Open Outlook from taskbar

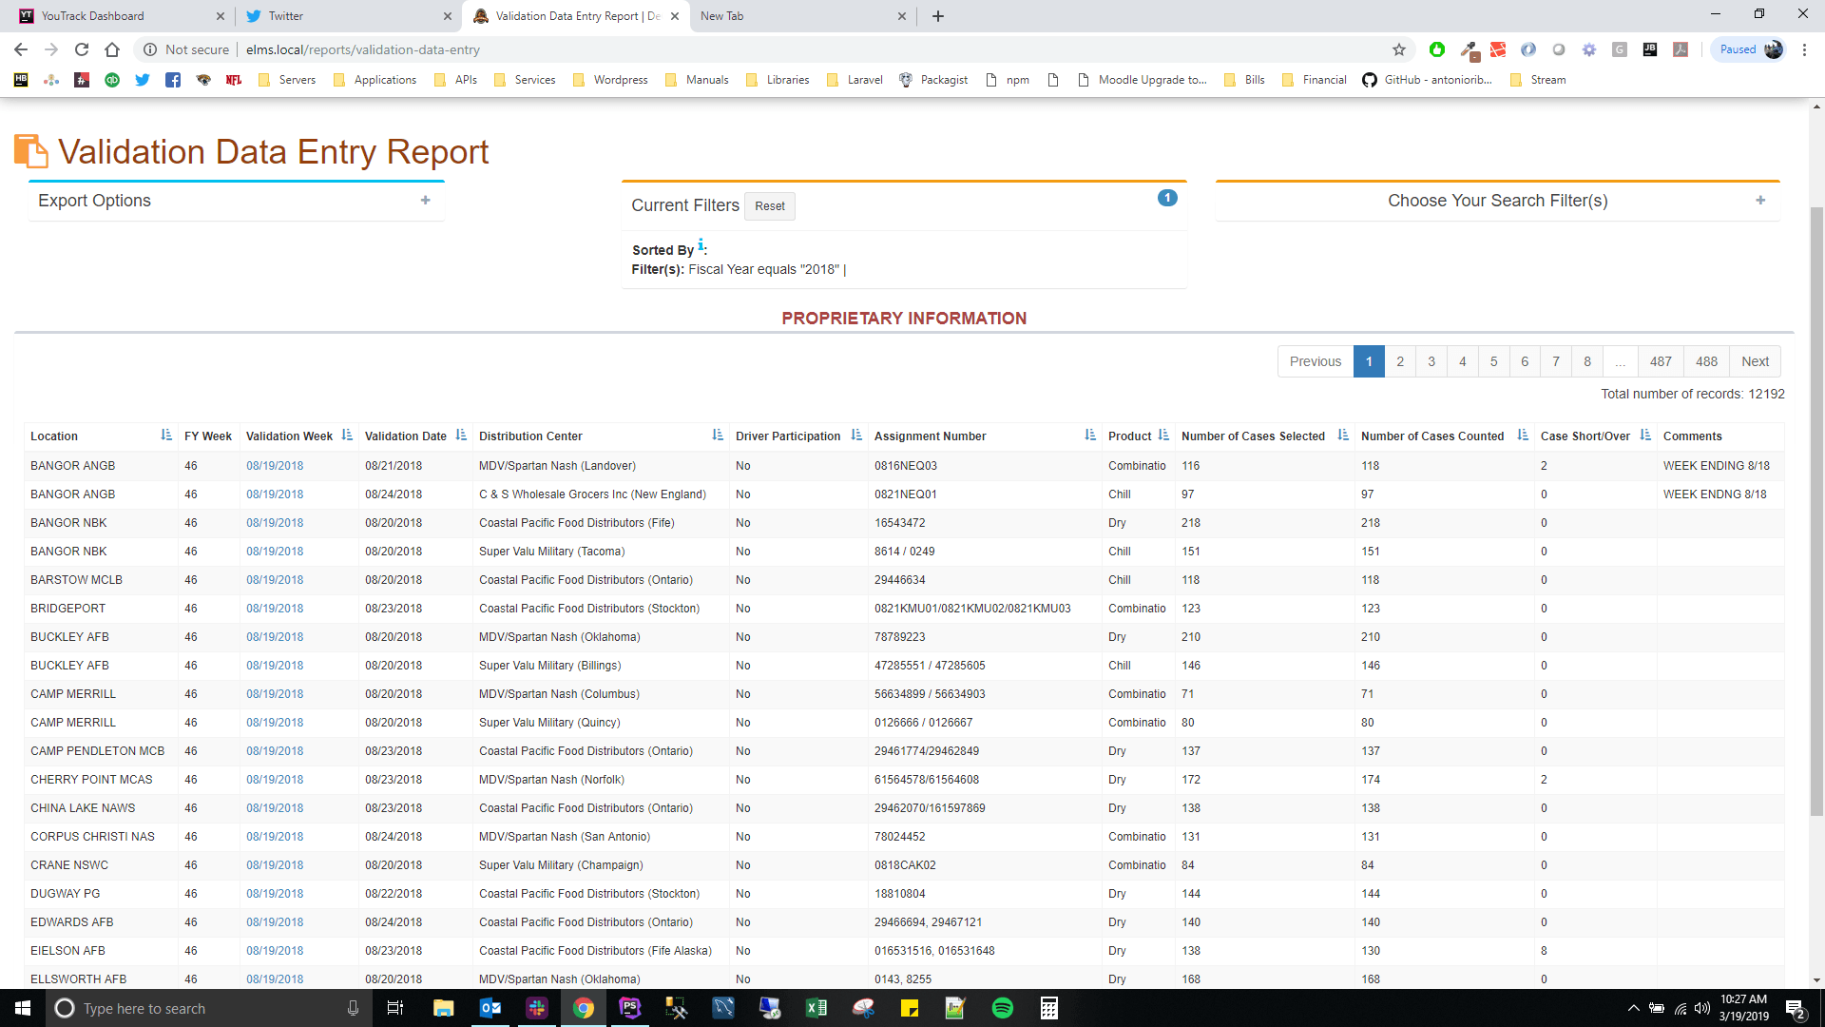point(490,1008)
